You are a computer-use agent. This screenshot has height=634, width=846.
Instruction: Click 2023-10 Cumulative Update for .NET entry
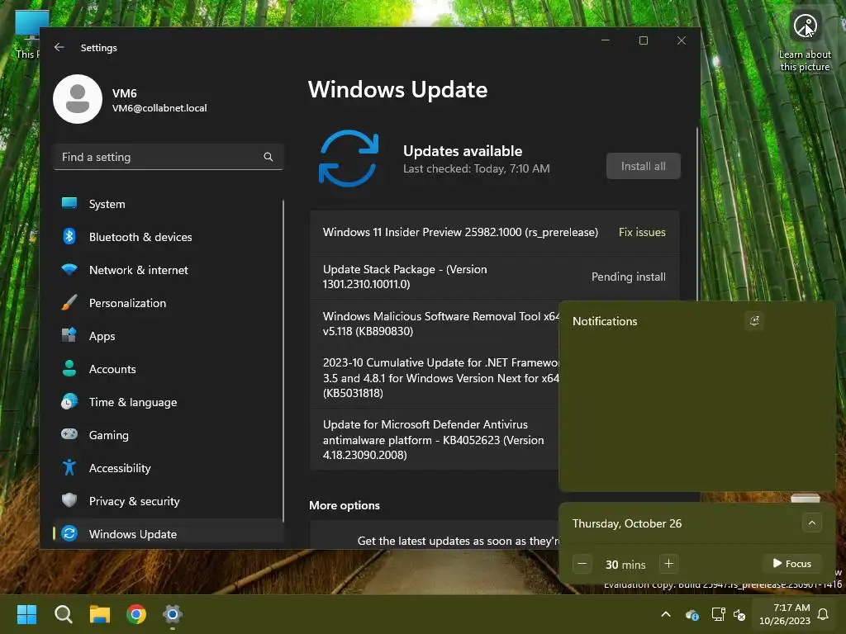point(435,377)
